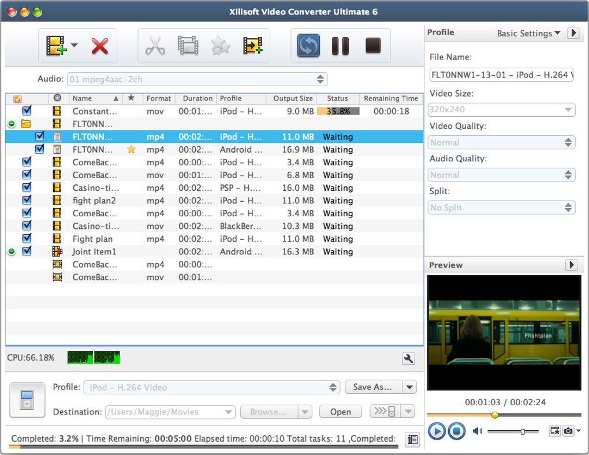
Task: Stop conversion with the stop icon
Action: coord(372,45)
